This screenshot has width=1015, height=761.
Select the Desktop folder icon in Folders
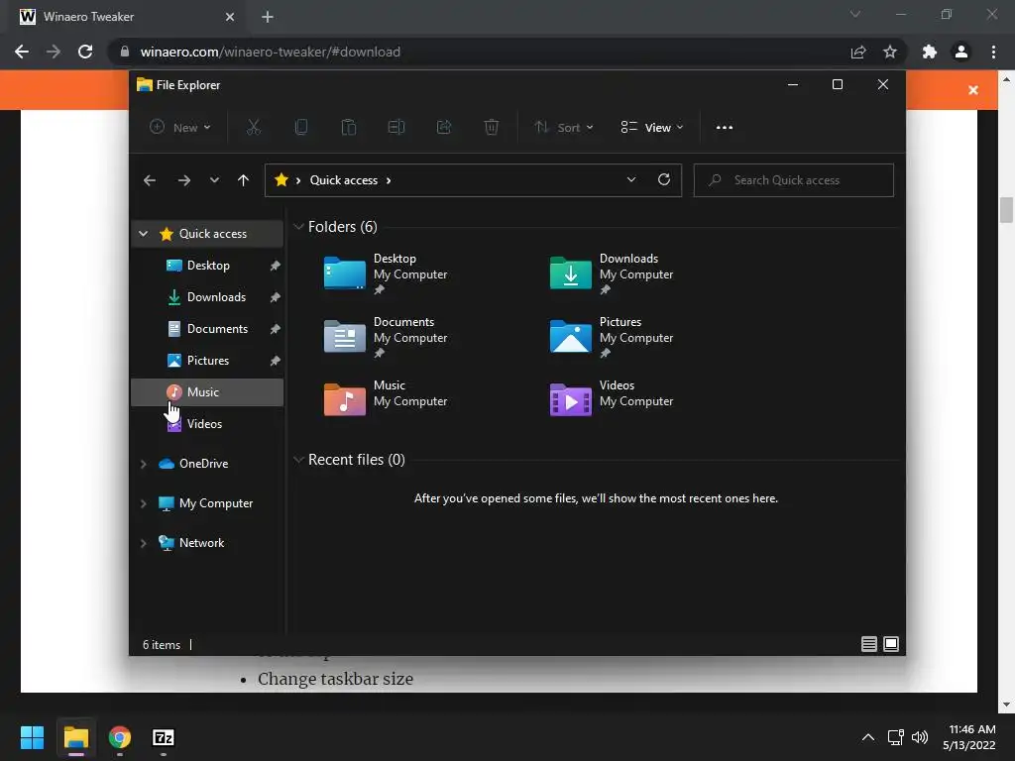[x=344, y=273]
